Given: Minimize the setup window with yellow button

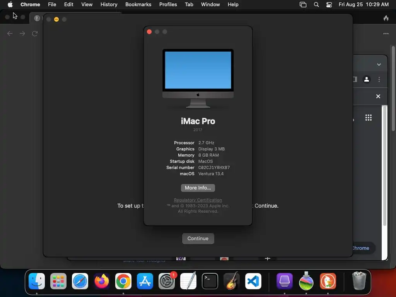Looking at the screenshot, I should point(56,19).
